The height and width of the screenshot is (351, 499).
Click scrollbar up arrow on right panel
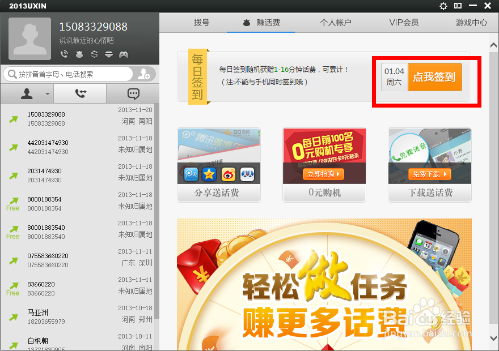click(493, 45)
